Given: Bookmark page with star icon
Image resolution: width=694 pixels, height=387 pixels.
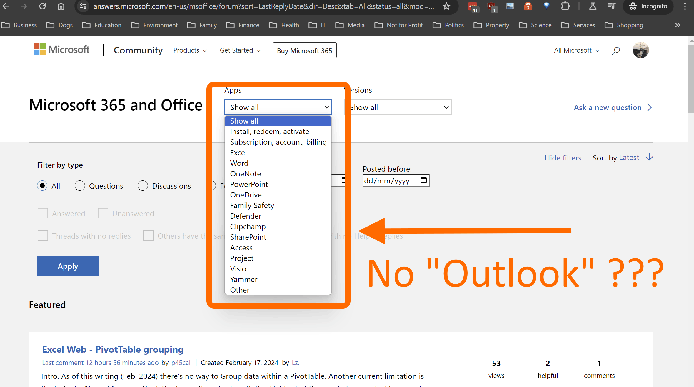Looking at the screenshot, I should (446, 6).
